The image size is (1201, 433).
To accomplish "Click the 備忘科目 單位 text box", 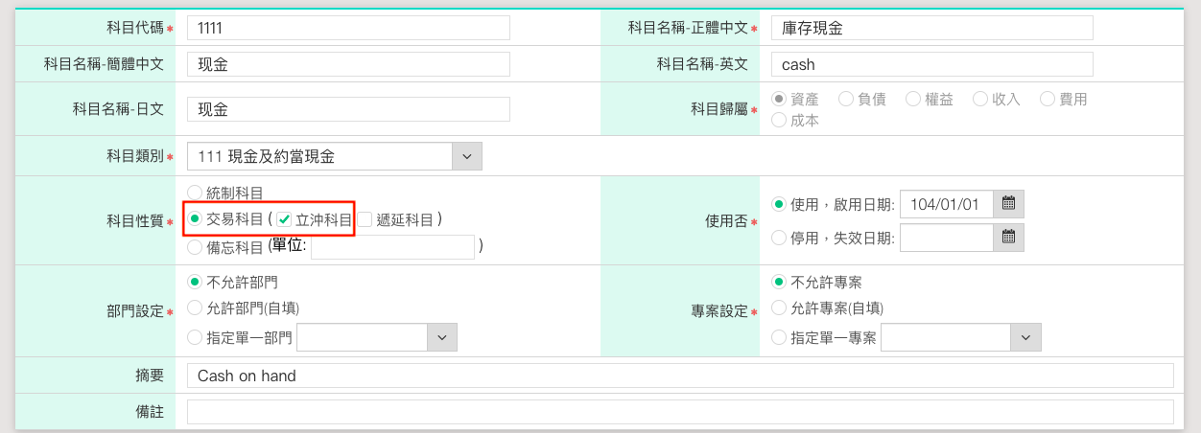I will pyautogui.click(x=392, y=247).
